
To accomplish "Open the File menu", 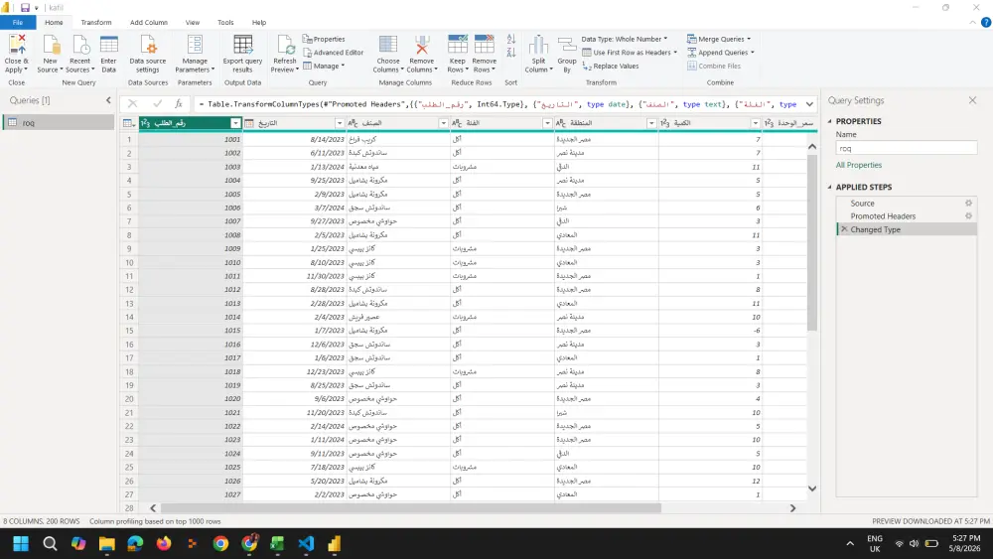I will click(x=18, y=22).
